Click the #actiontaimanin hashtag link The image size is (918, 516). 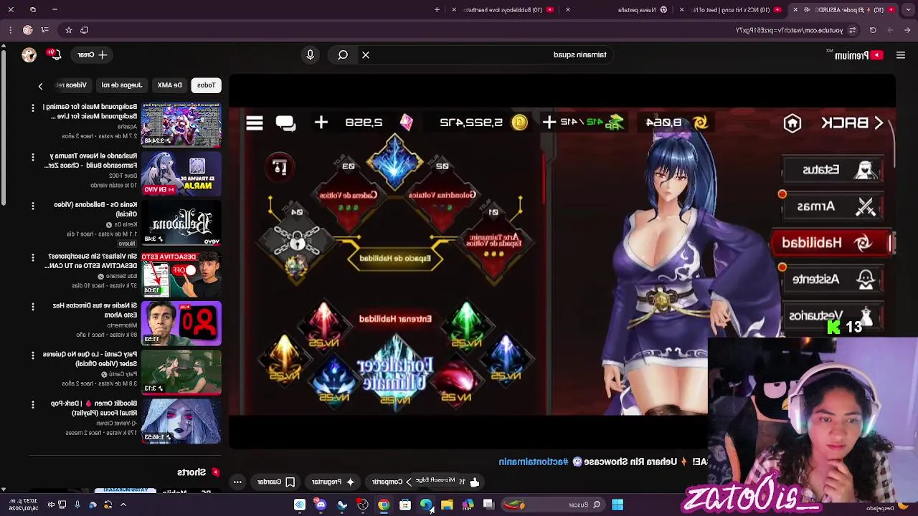tap(533, 462)
